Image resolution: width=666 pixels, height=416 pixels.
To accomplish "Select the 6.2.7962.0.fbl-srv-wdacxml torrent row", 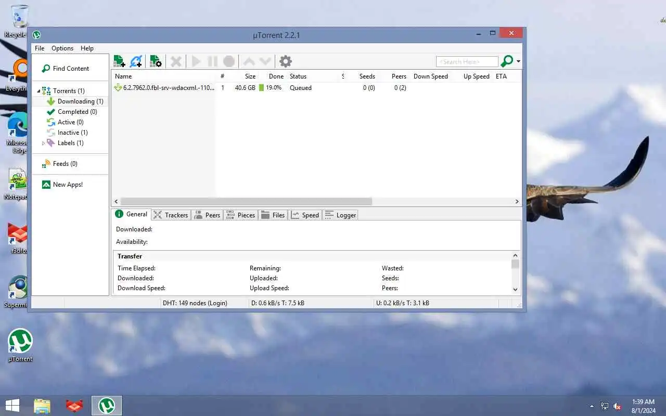I will pos(316,88).
